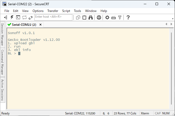Click the Copy toolbar icon
Image resolution: width=175 pixels, height=116 pixels.
click(78, 17)
